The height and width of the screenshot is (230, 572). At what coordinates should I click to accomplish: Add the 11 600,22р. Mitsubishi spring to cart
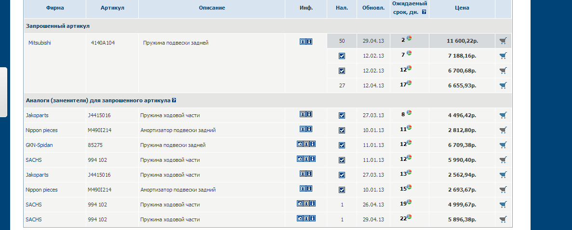pos(503,41)
